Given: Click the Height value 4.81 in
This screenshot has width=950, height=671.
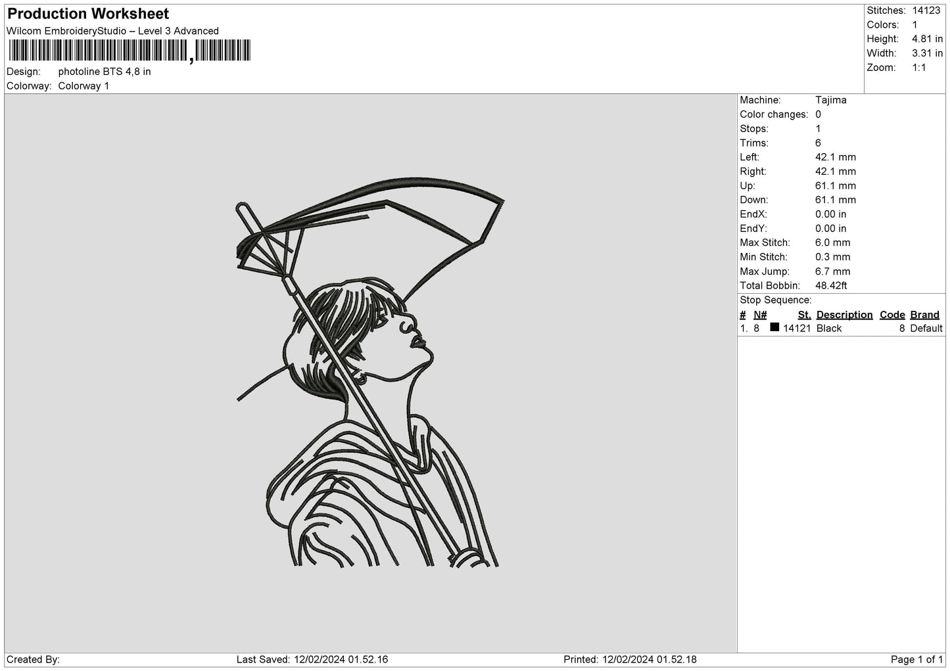Looking at the screenshot, I should (x=927, y=39).
